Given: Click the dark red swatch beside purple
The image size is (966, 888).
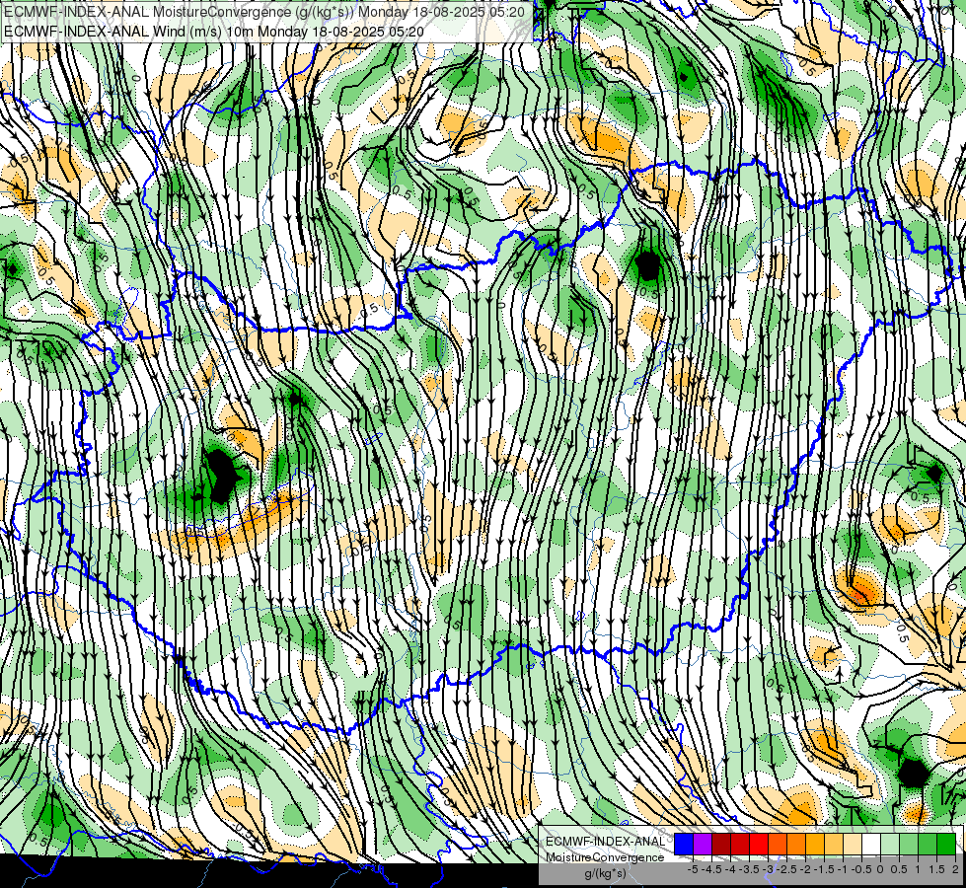Looking at the screenshot, I should pyautogui.click(x=721, y=845).
